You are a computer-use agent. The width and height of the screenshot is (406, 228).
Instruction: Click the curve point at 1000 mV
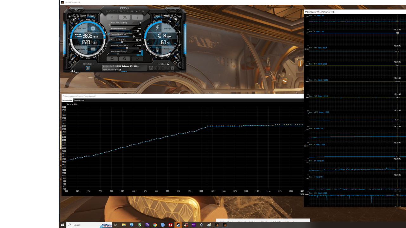201,129
